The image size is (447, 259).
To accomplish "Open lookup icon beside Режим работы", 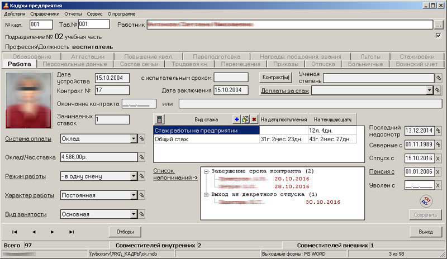I will [141, 176].
